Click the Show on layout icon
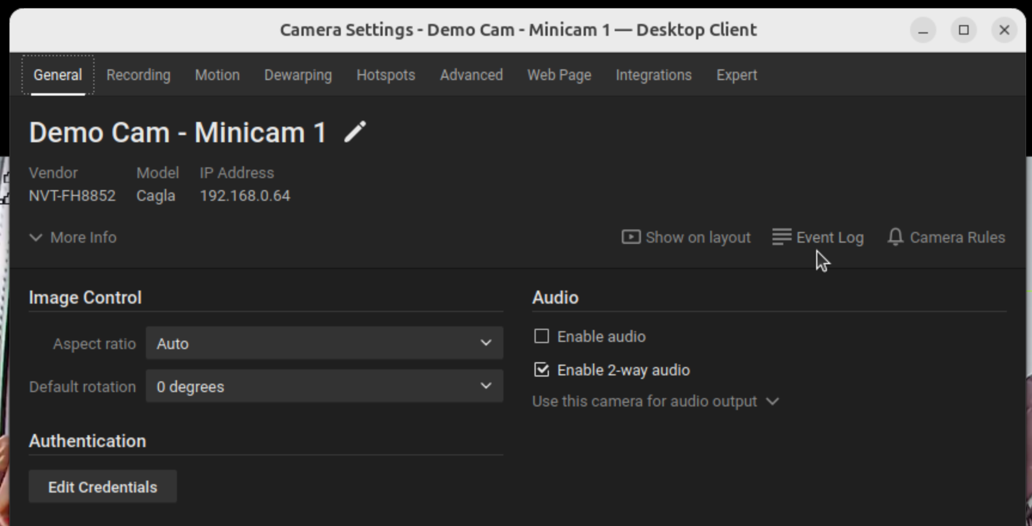Viewport: 1032px width, 526px height. click(x=631, y=237)
